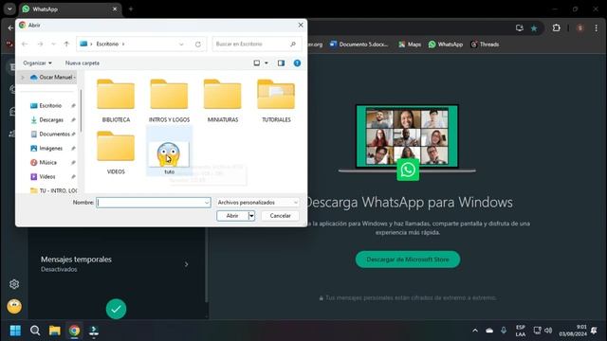Go back in the Abrir dialog

coord(25,45)
